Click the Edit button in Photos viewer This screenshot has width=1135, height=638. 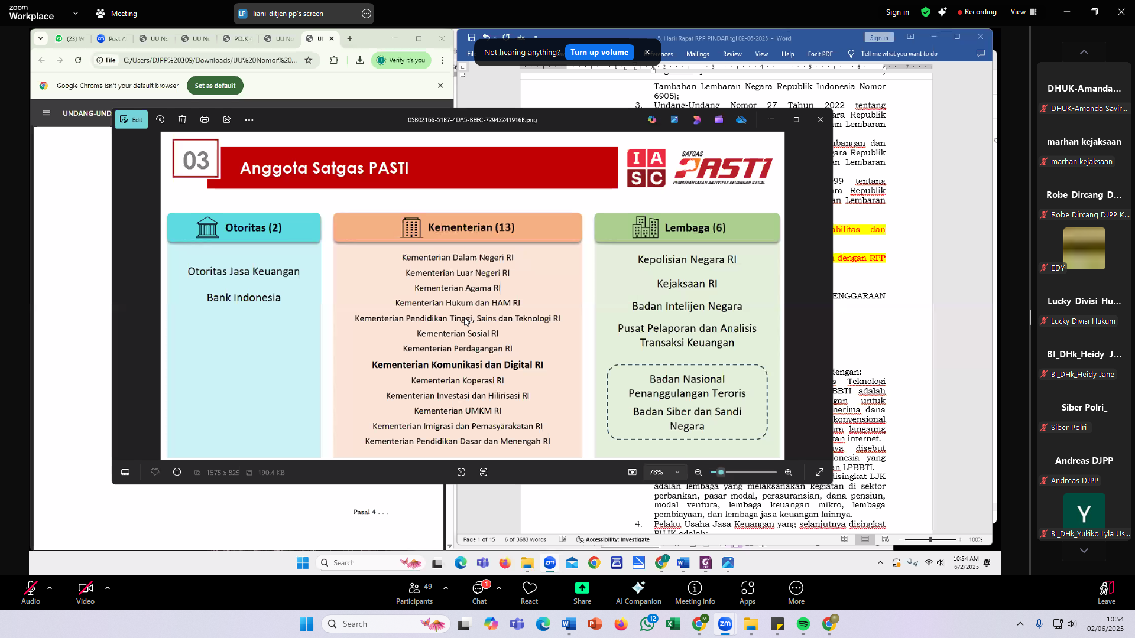(131, 119)
